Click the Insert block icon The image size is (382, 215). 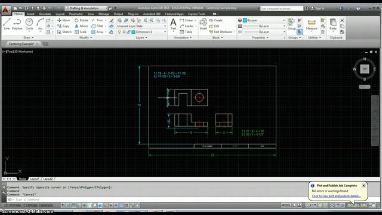tap(203, 24)
